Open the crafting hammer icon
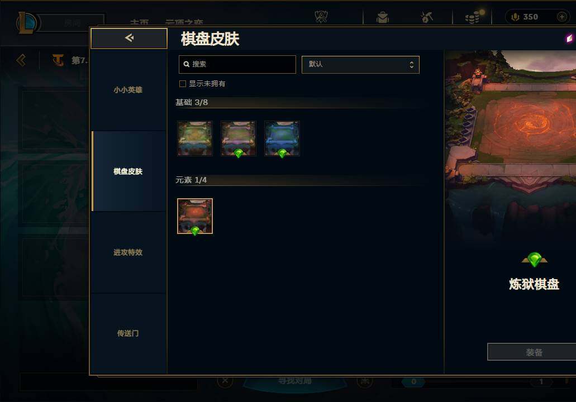The height and width of the screenshot is (402, 576). click(x=426, y=17)
